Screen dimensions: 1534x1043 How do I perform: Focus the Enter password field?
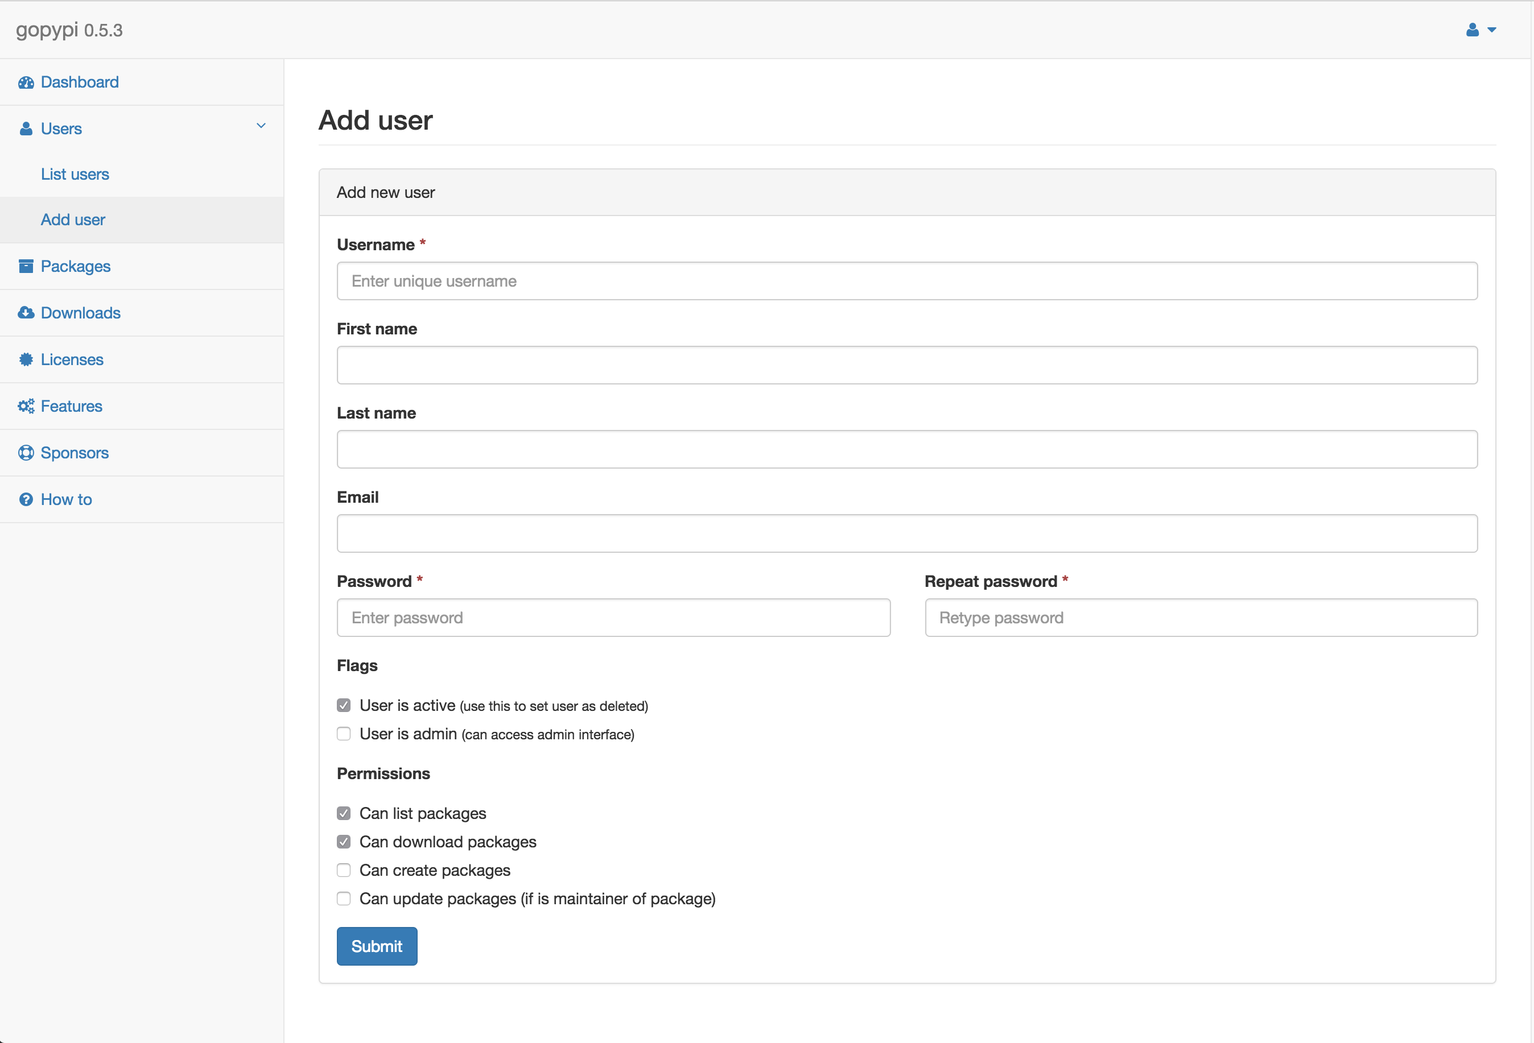[613, 618]
